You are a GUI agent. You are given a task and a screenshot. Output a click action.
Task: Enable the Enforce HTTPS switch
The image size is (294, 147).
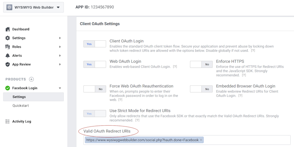click(x=201, y=65)
